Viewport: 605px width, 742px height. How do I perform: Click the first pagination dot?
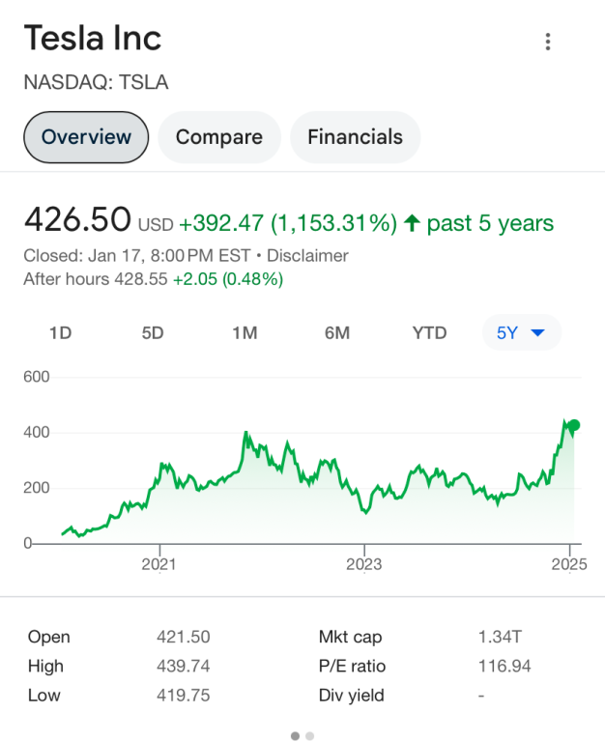[295, 736]
